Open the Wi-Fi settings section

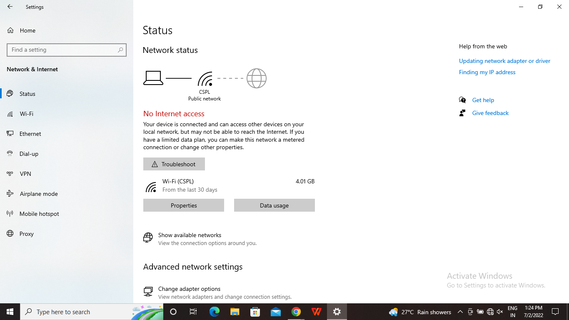(67, 114)
